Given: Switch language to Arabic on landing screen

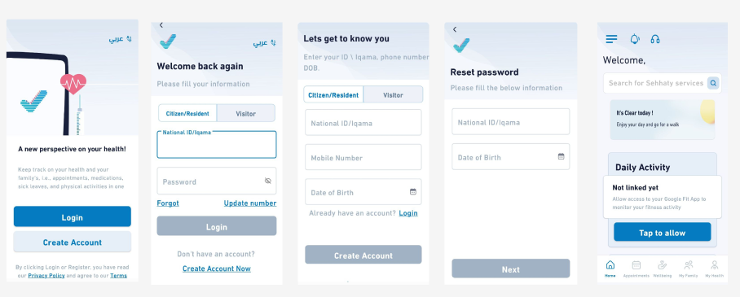Looking at the screenshot, I should (x=121, y=39).
